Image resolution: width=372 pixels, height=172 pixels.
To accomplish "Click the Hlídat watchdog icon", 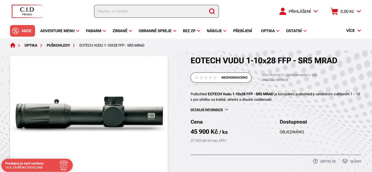I will point(345,161).
